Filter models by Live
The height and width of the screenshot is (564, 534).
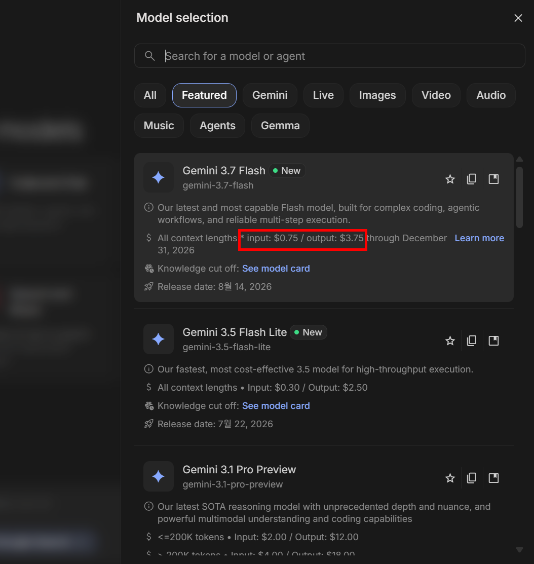coord(323,95)
